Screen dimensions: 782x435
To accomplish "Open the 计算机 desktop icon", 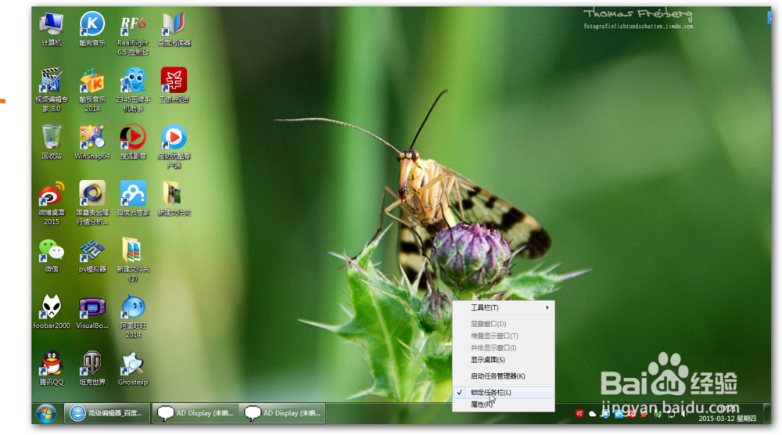I will (52, 30).
